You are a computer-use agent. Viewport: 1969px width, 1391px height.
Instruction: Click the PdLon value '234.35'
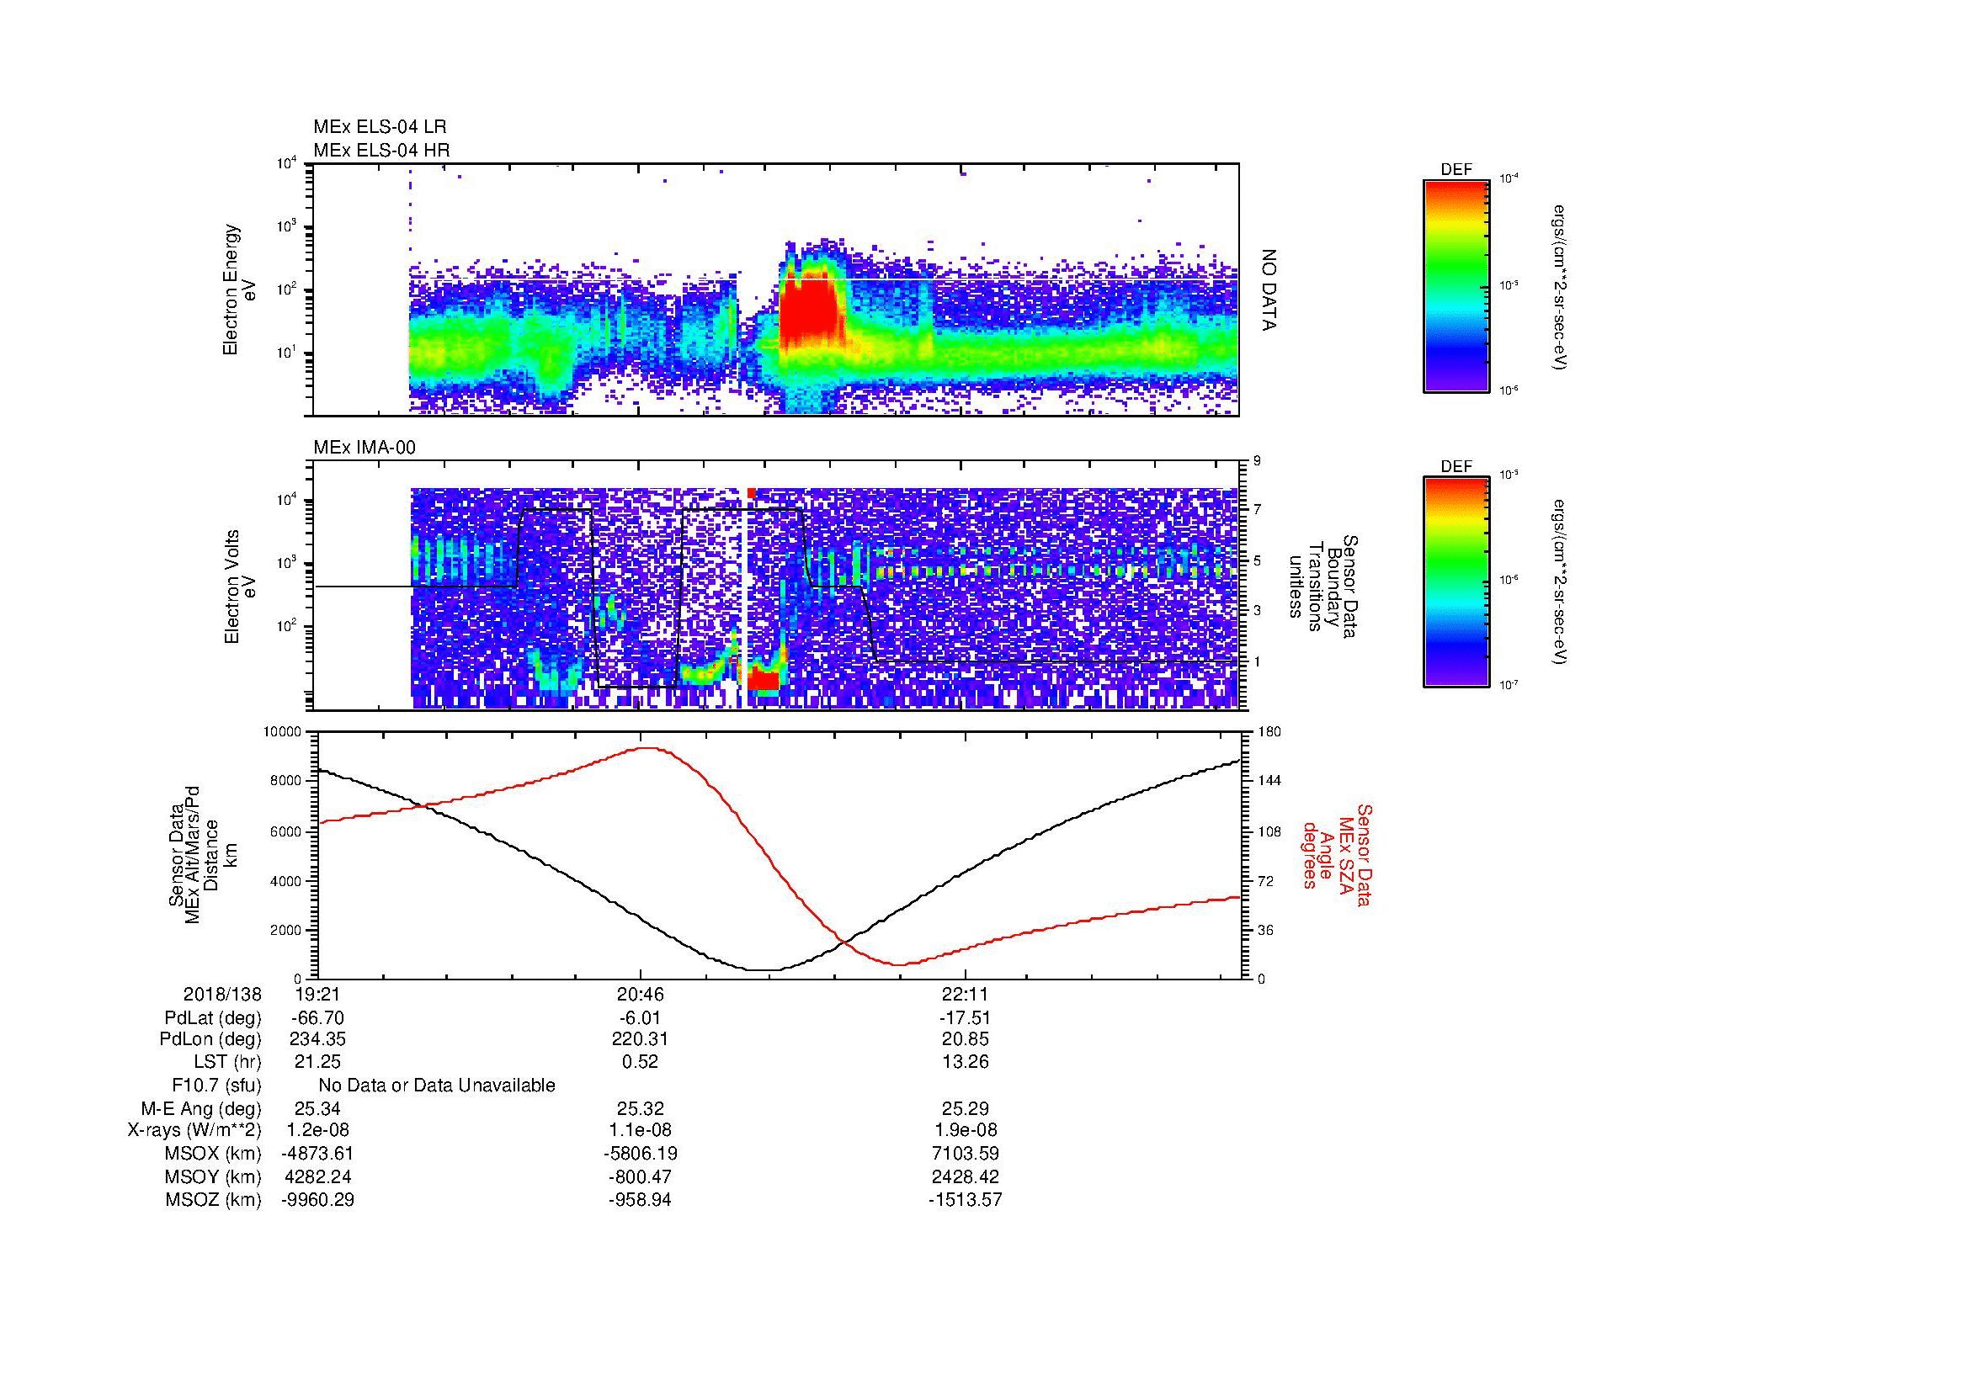(x=317, y=1039)
